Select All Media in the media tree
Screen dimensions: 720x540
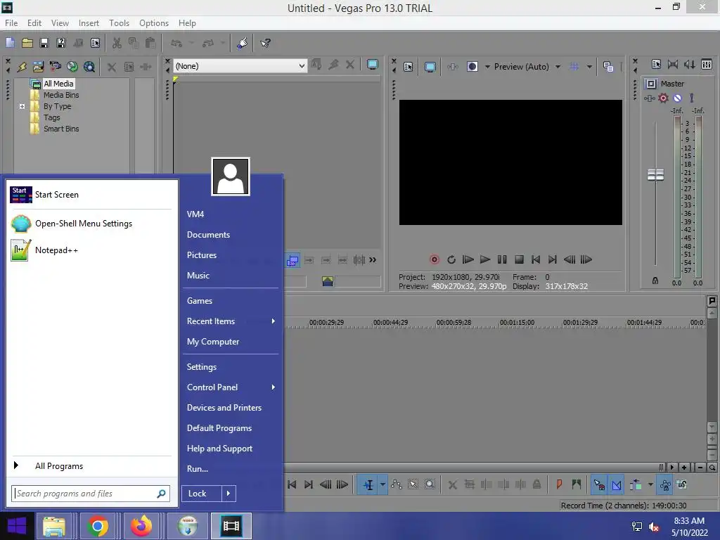(58, 84)
